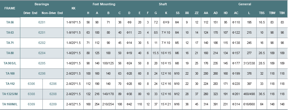Select the TA 90 S/L frame label
288x110 pixels.
[x=10, y=63]
